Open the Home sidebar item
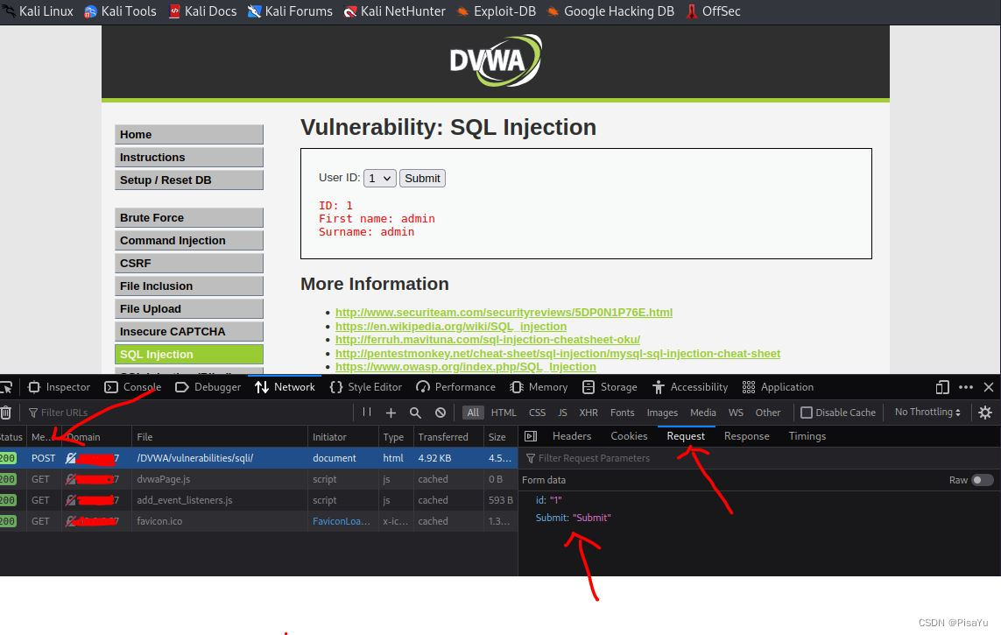The image size is (1001, 635). 189,135
